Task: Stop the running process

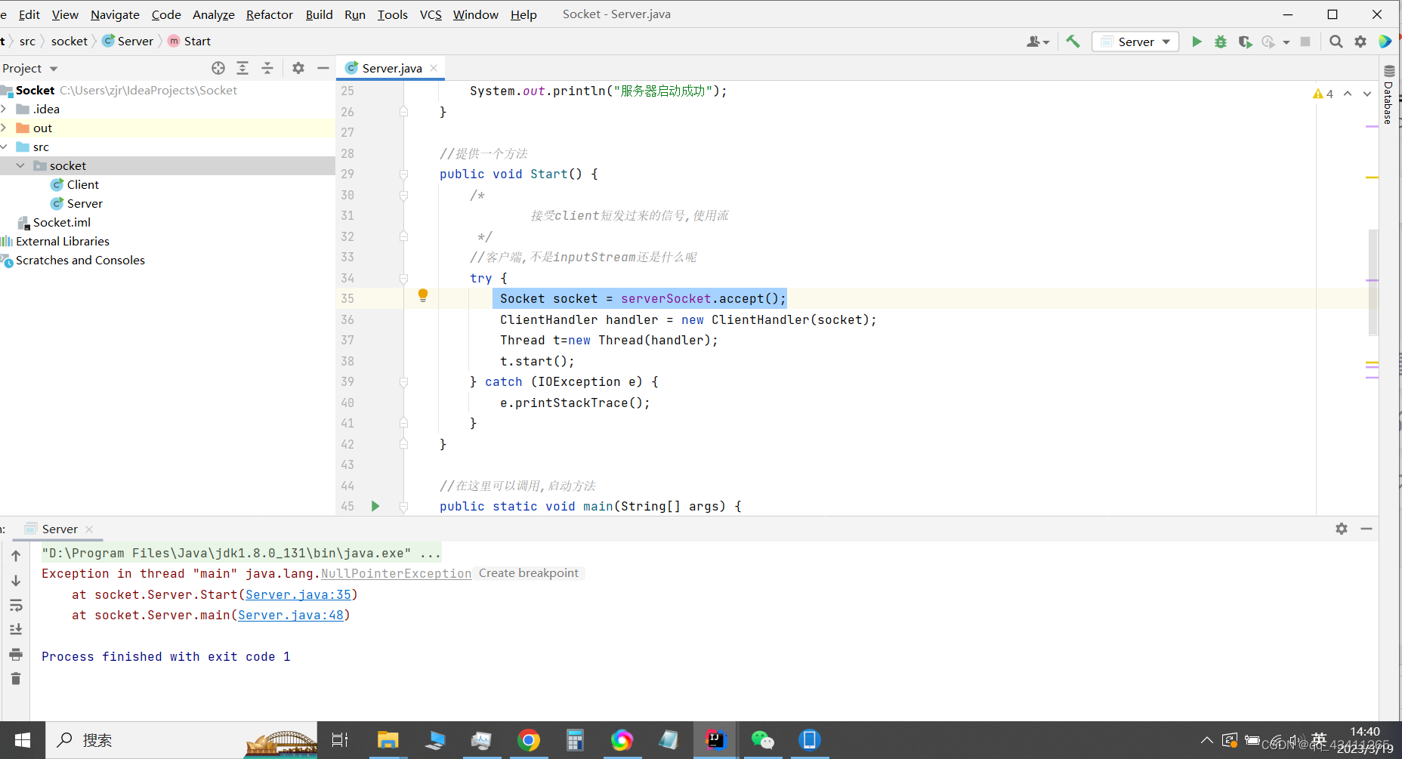Action: (x=1306, y=42)
